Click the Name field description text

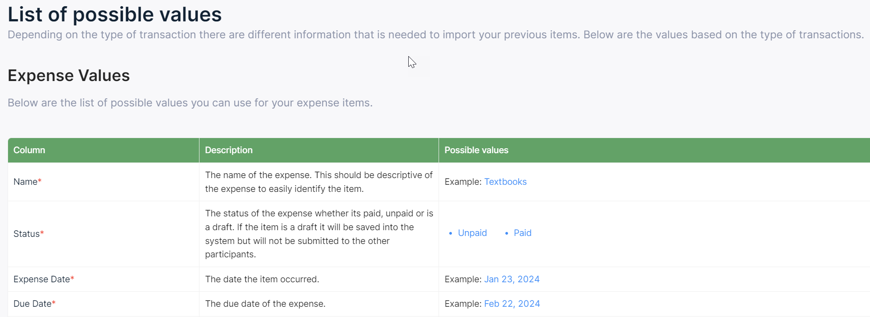318,182
